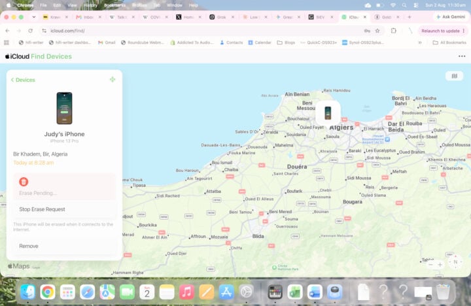Open Microsoft Excel from the Dock

coord(295,292)
